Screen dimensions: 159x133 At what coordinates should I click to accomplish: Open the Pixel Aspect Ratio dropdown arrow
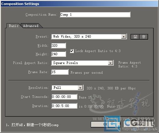[x=111, y=63]
